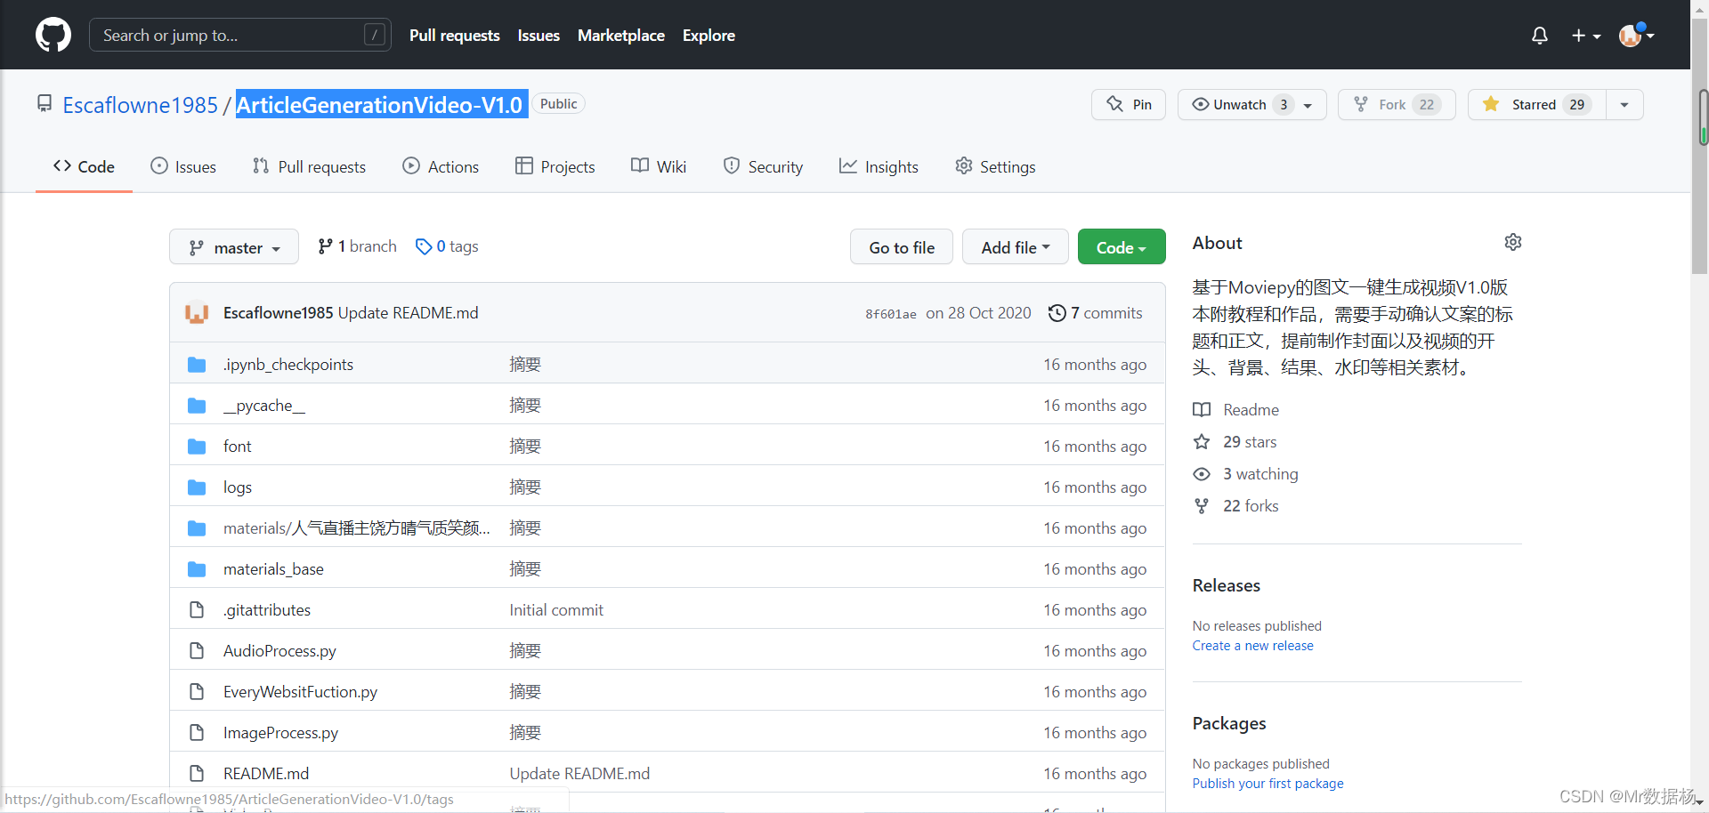Open Issues in top navigation

click(x=539, y=36)
